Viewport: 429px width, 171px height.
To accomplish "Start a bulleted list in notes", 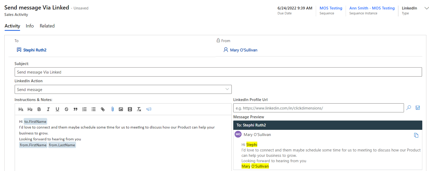I will tap(94, 109).
